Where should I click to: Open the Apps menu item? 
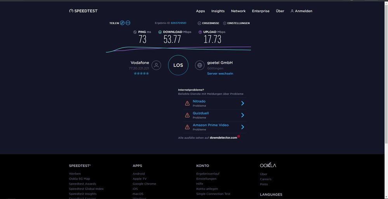200,11
